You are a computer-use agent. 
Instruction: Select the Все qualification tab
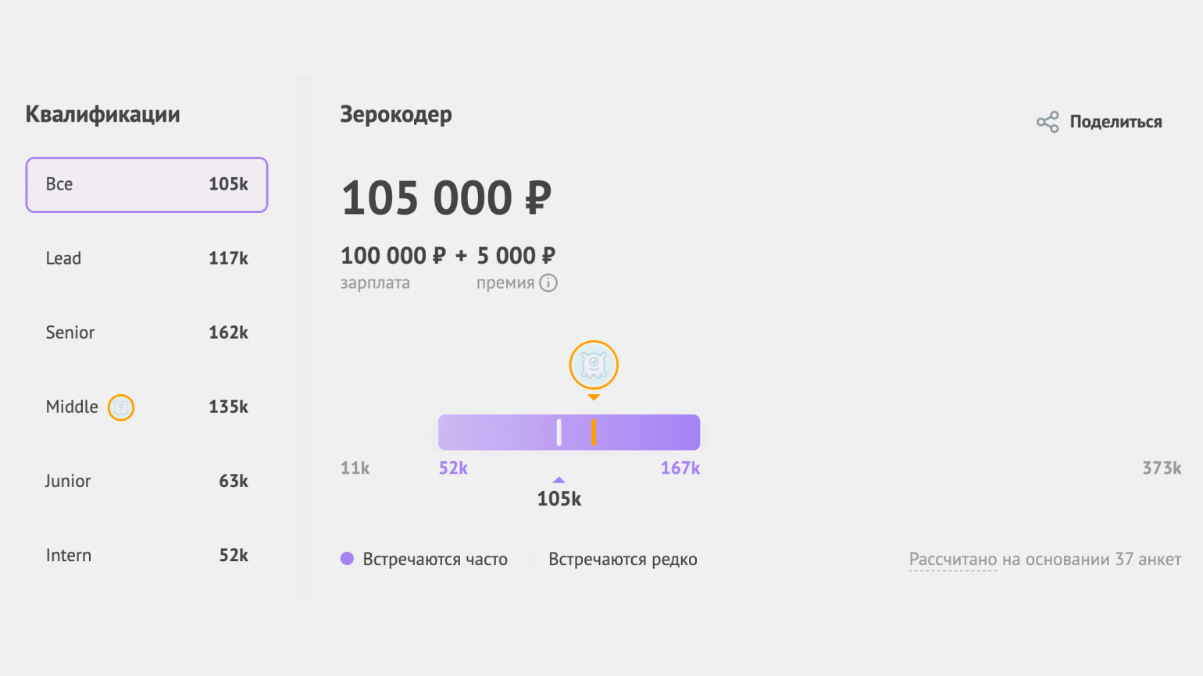click(147, 185)
